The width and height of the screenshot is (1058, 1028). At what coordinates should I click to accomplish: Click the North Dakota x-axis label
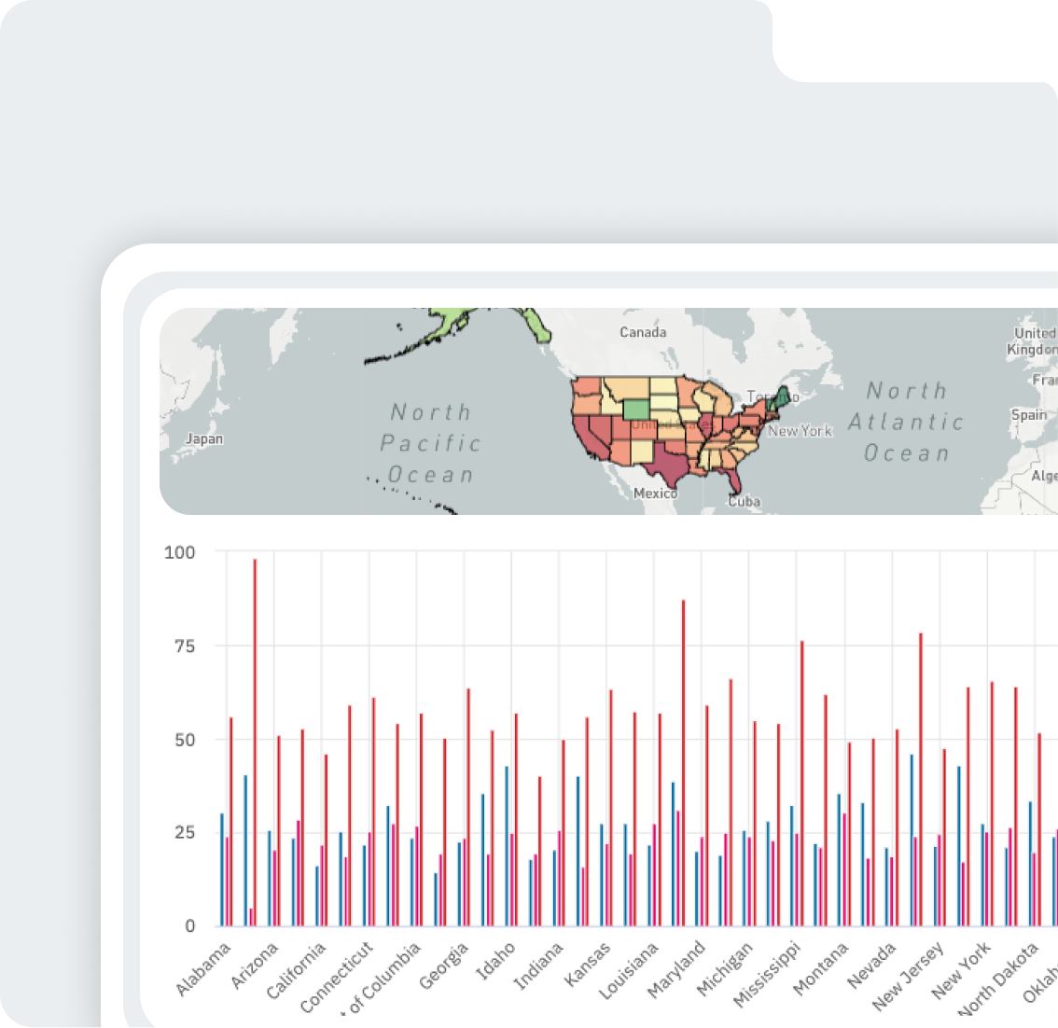pos(998,980)
